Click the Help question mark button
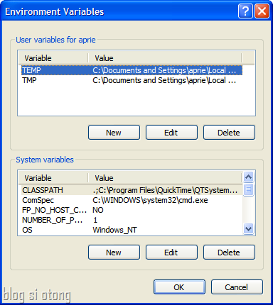273x305 pixels. tap(245, 11)
